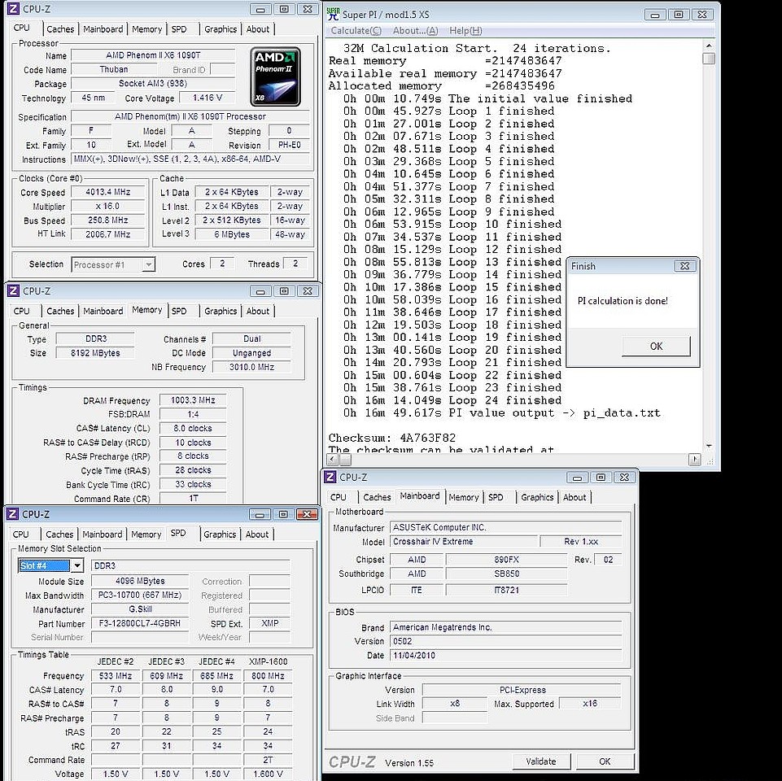Click the Max Bandwidth value PC3-10700 (667 MHz)
The height and width of the screenshot is (781, 782).
140,595
